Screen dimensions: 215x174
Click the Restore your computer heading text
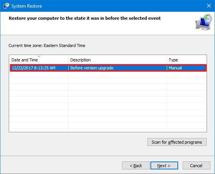coord(85,18)
